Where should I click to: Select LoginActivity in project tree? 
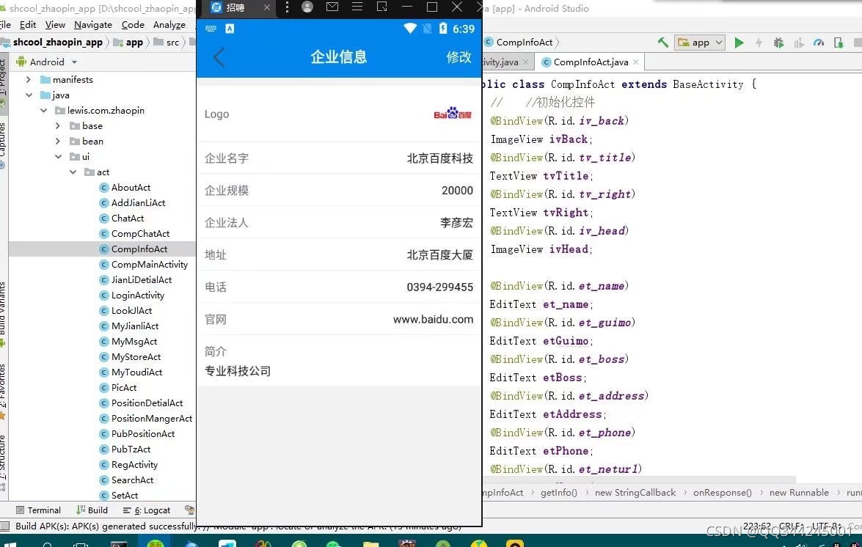137,295
